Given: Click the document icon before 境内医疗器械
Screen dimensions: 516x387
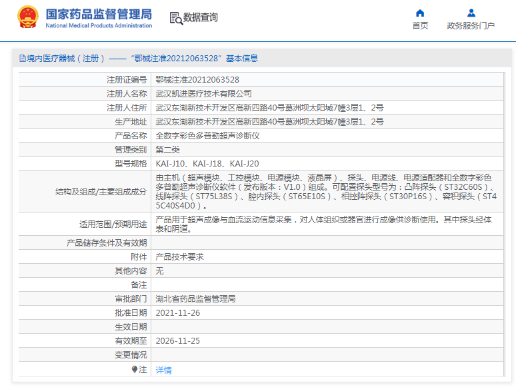Looking at the screenshot, I should click(x=22, y=59).
